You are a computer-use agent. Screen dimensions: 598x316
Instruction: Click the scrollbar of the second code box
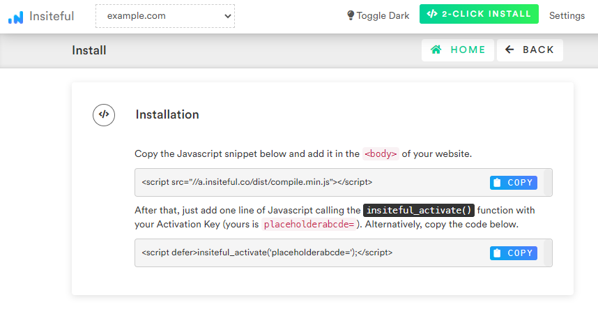548,253
